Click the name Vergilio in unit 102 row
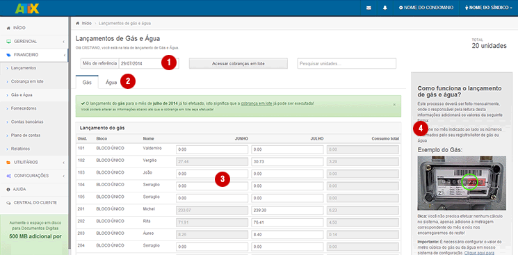 [x=149, y=161]
